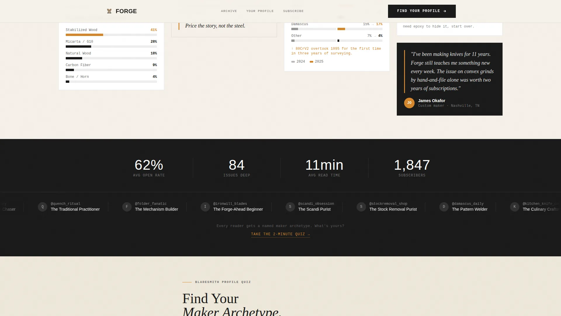This screenshot has width=561, height=316.
Task: Click Custom maker · Nashville, TN text
Action: [449, 106]
